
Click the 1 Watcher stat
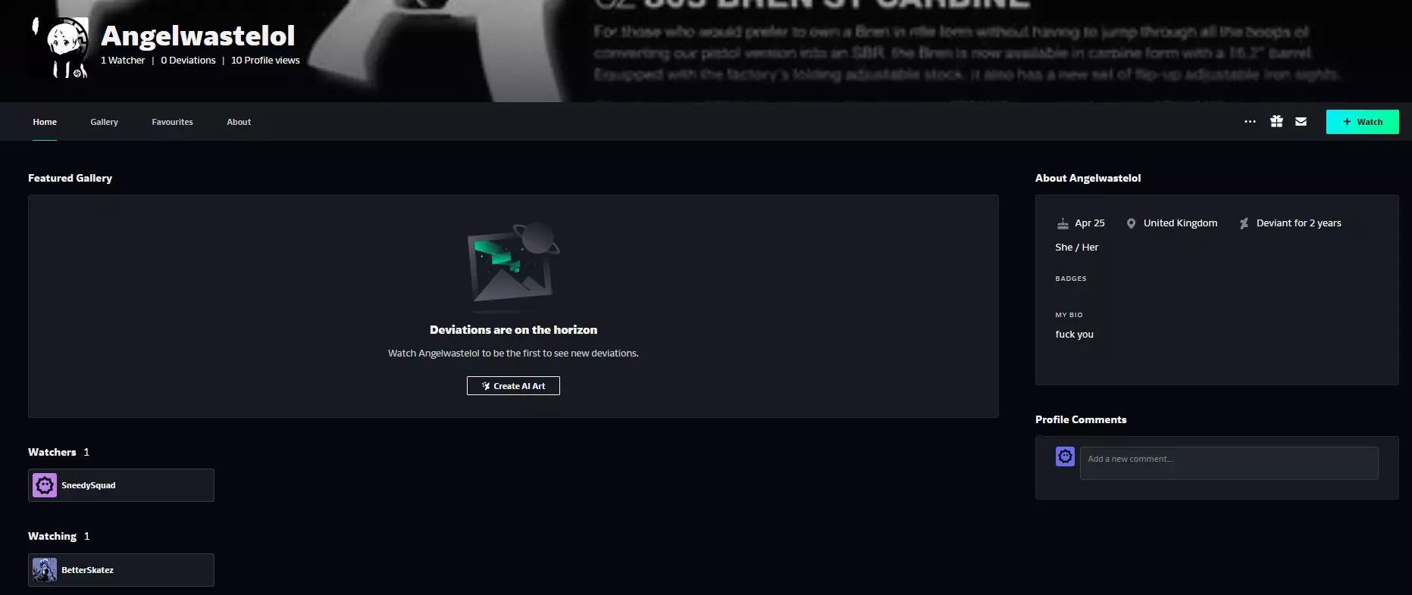[x=123, y=61]
